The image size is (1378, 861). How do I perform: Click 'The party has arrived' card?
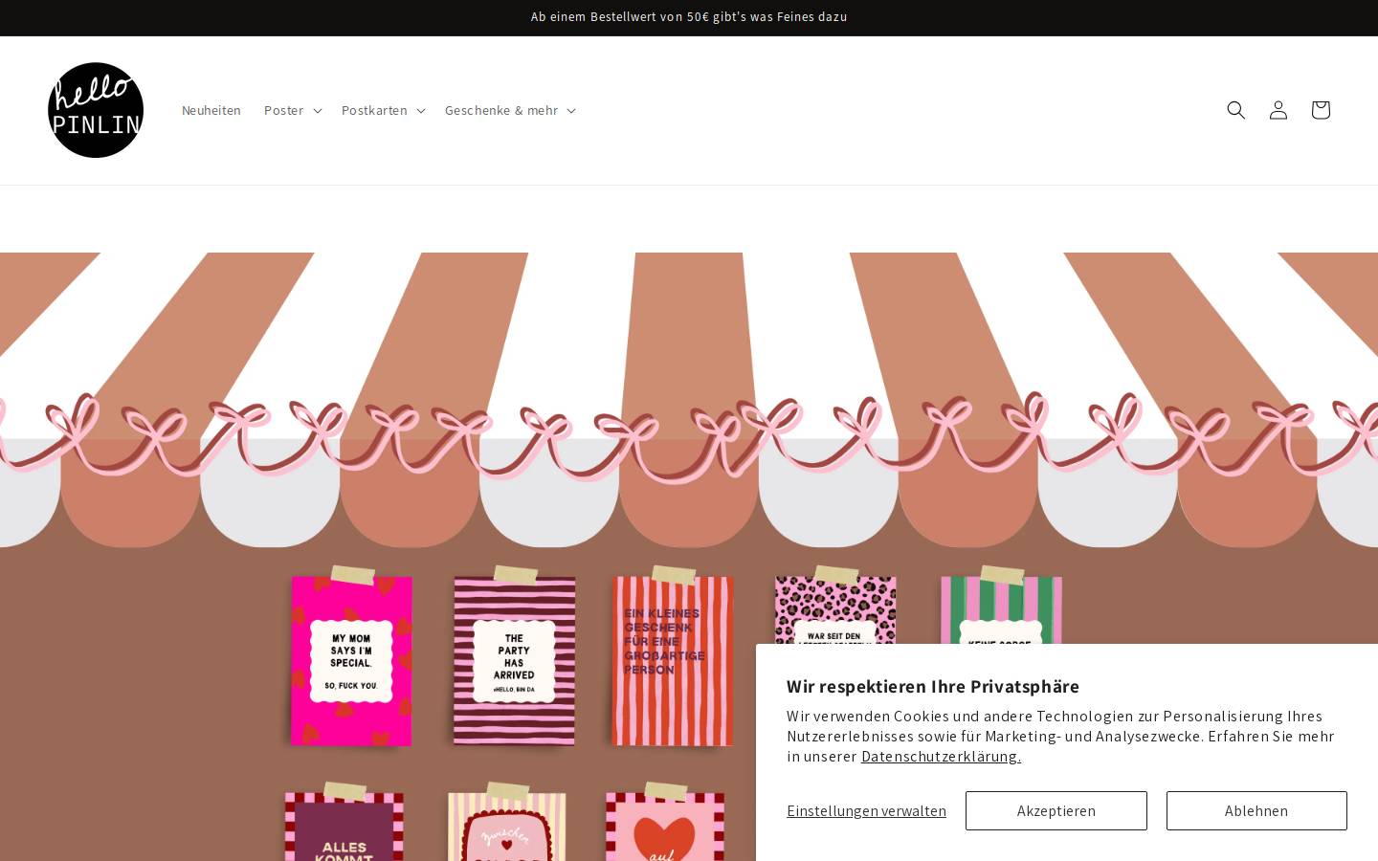coord(514,660)
